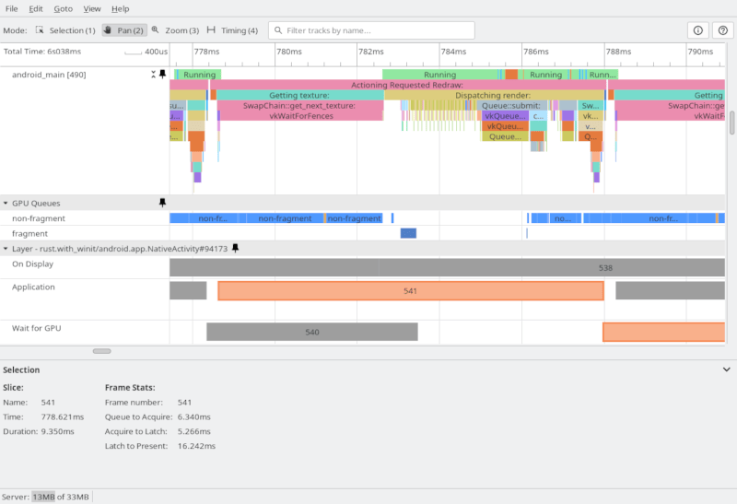737x504 pixels.
Task: Click the Timing bracket icon
Action: click(211, 29)
